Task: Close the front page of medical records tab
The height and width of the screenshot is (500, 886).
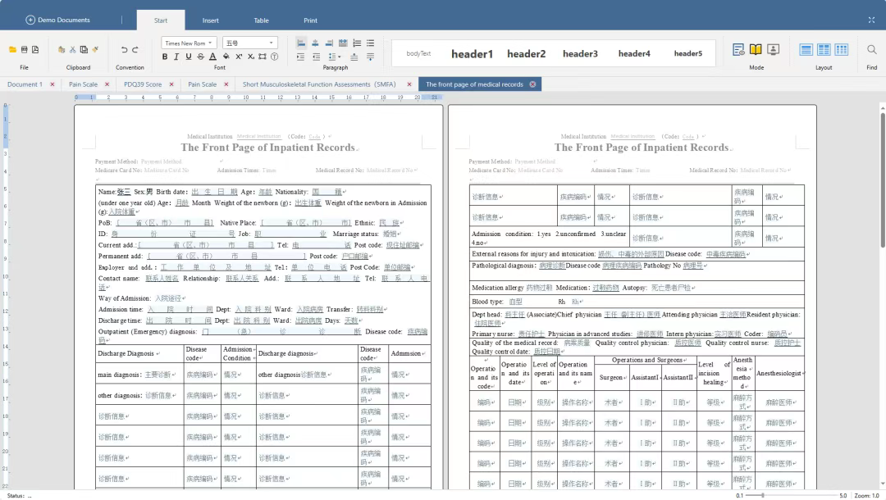Action: click(x=532, y=84)
